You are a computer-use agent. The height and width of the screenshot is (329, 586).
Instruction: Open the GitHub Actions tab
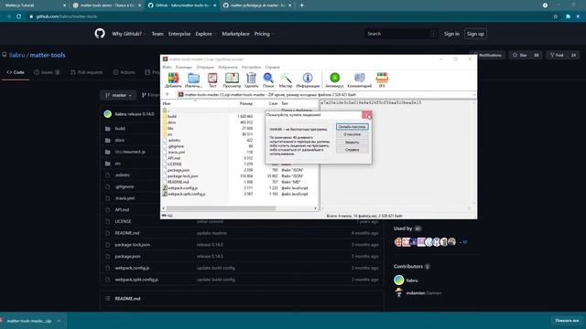[125, 72]
